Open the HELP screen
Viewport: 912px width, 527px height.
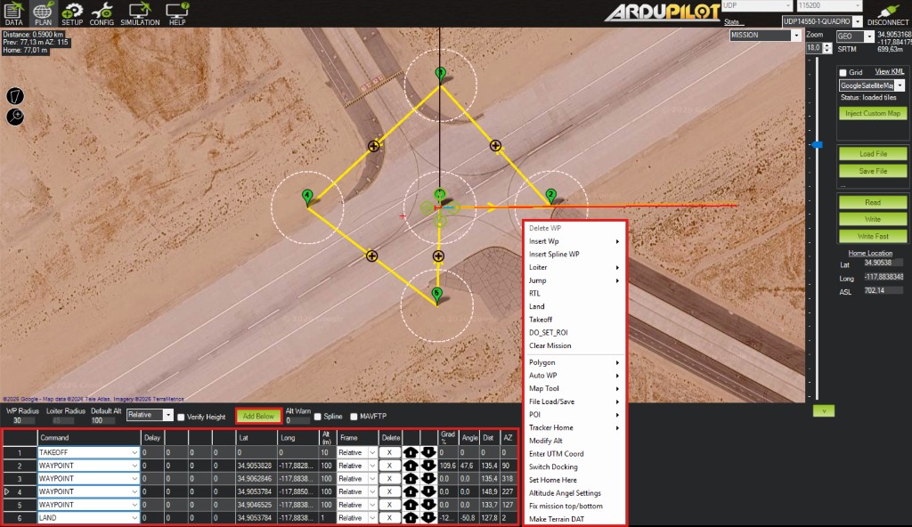coord(177,13)
